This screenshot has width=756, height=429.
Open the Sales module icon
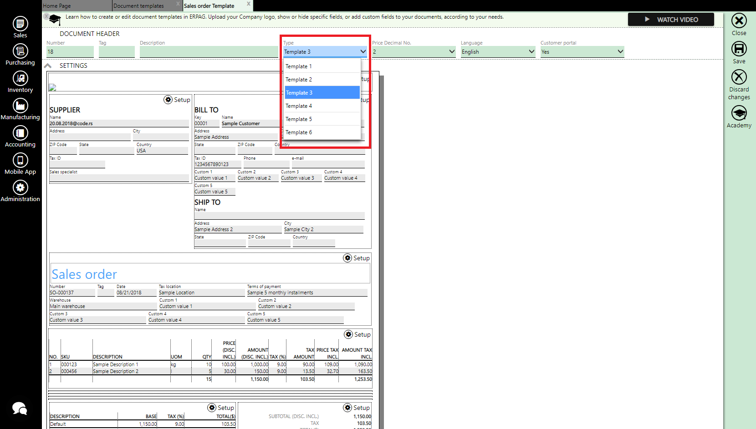(x=20, y=24)
